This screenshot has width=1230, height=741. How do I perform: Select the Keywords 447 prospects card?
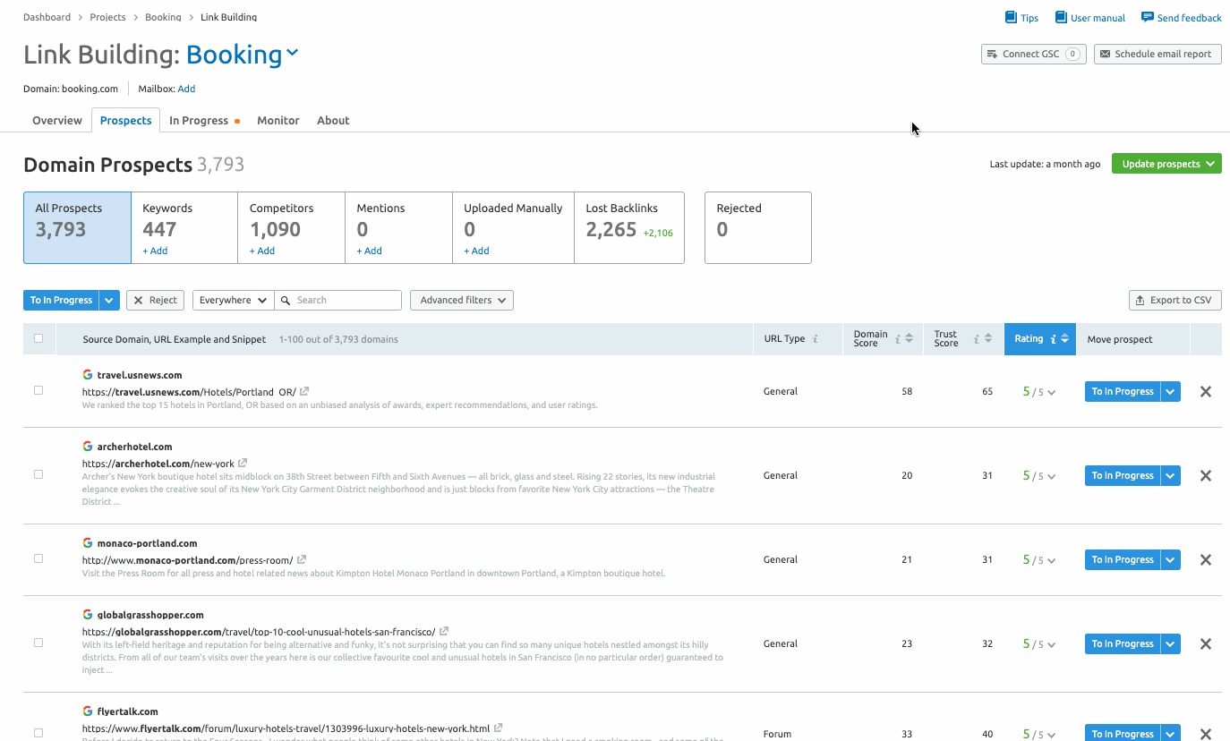coord(184,227)
